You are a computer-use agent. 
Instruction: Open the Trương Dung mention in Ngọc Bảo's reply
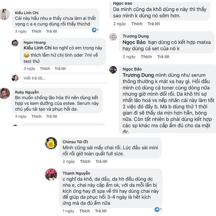[x=138, y=75]
